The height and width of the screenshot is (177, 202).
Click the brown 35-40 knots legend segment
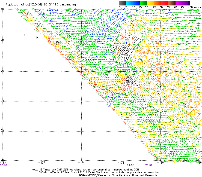pos(172,3)
